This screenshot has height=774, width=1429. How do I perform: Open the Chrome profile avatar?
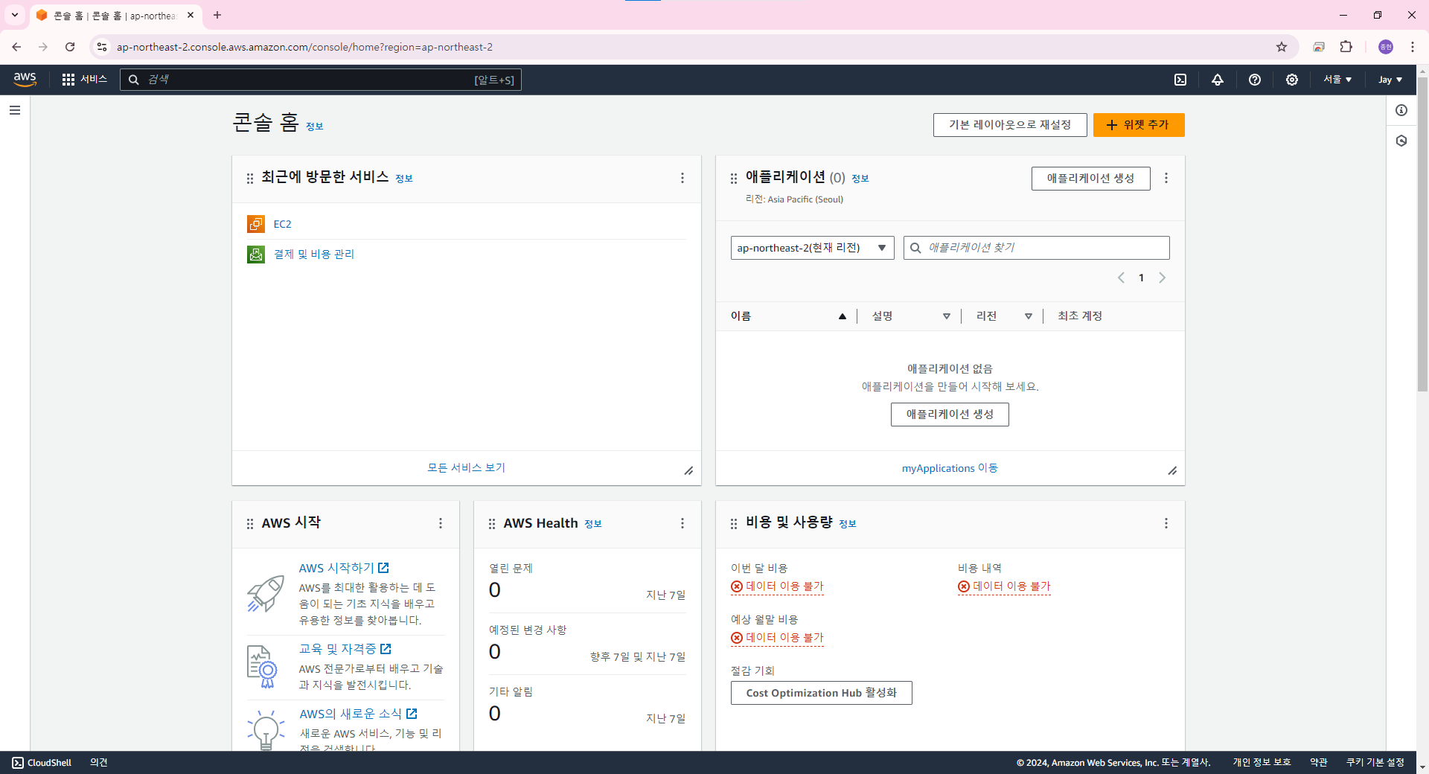tap(1386, 47)
